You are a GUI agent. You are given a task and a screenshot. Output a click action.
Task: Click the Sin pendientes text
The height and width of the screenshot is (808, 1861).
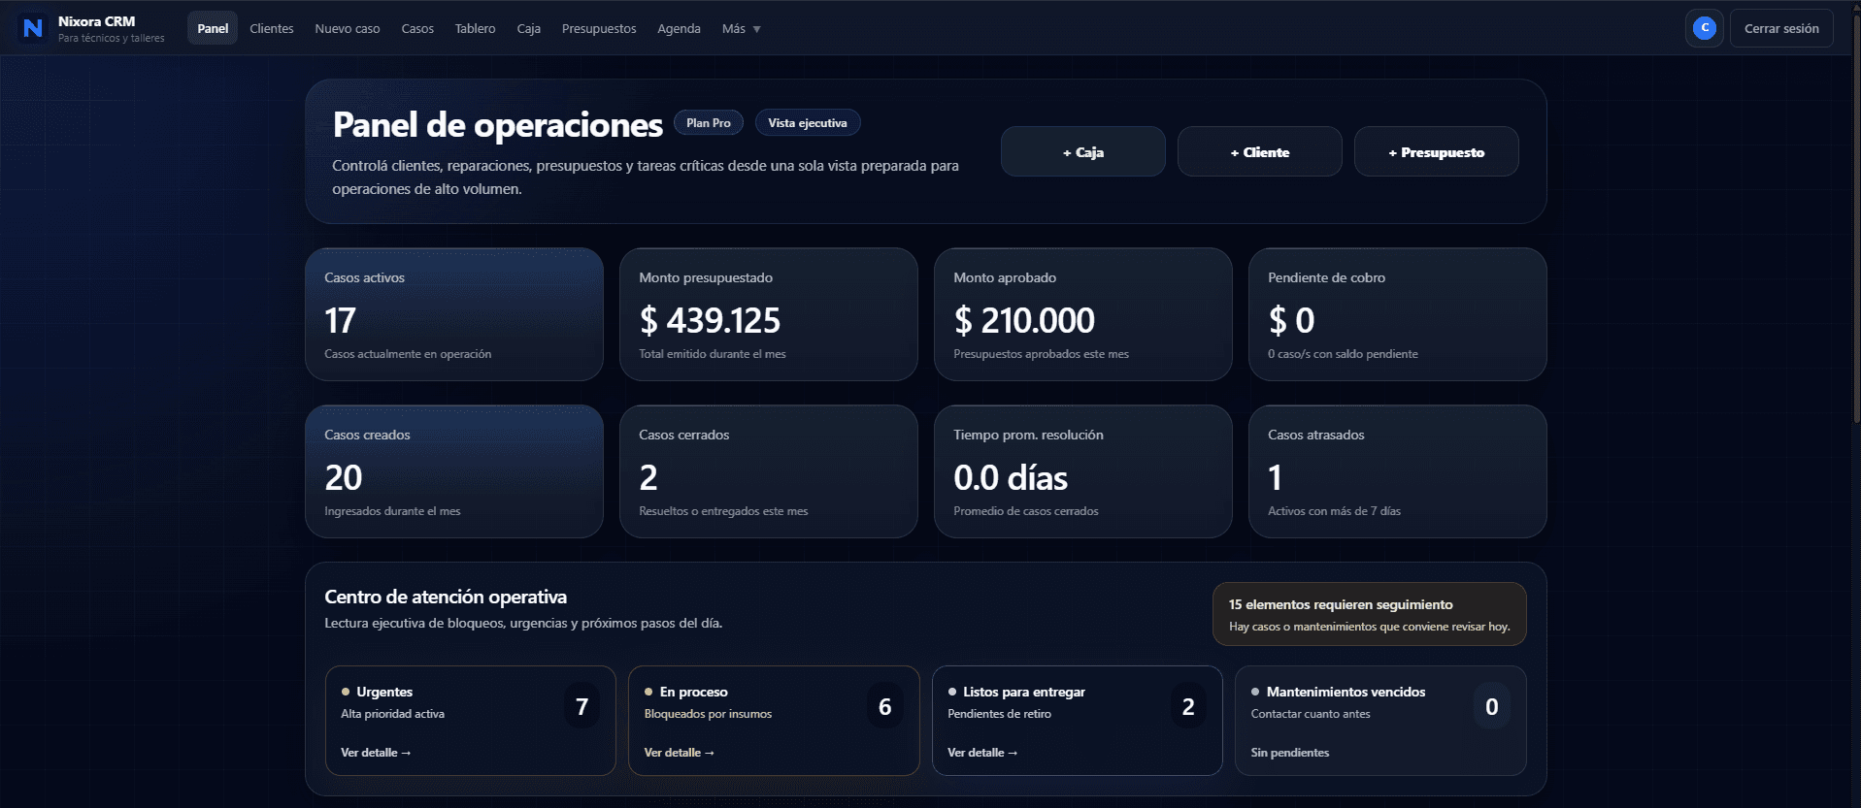tap(1290, 753)
